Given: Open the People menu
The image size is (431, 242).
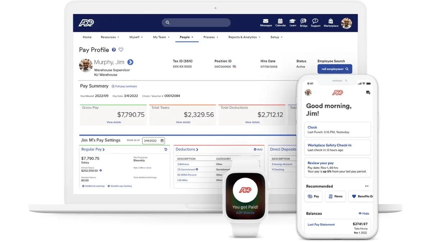Looking at the screenshot, I should [x=186, y=37].
